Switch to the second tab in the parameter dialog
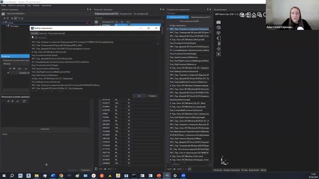 coord(43,33)
